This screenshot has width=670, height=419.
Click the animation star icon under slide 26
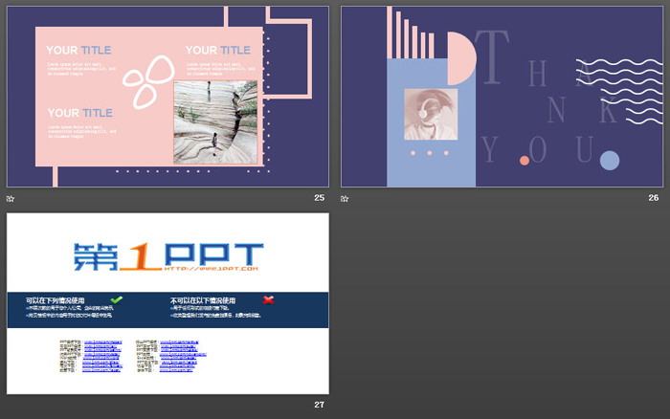pyautogui.click(x=345, y=199)
